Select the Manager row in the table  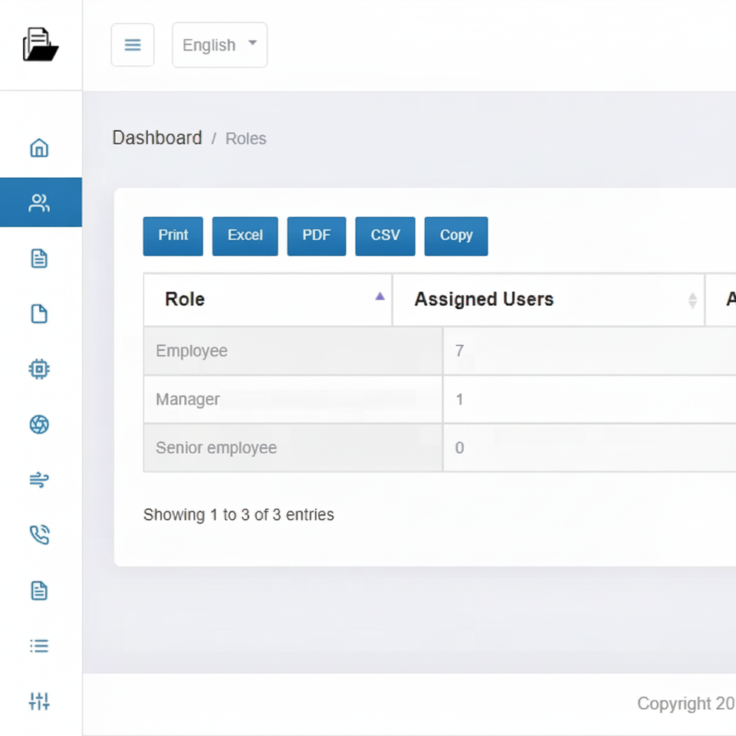coord(188,399)
